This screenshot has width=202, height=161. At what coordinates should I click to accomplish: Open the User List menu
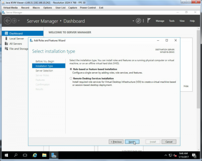point(60,8)
